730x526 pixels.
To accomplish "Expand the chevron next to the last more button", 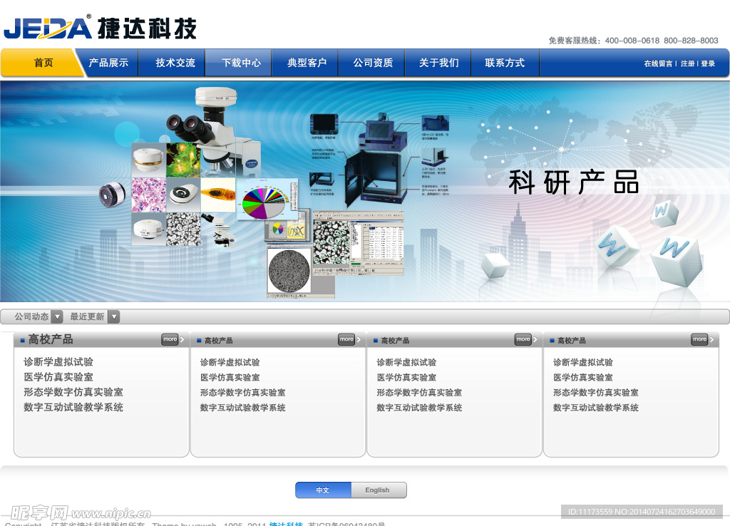I will tap(712, 340).
